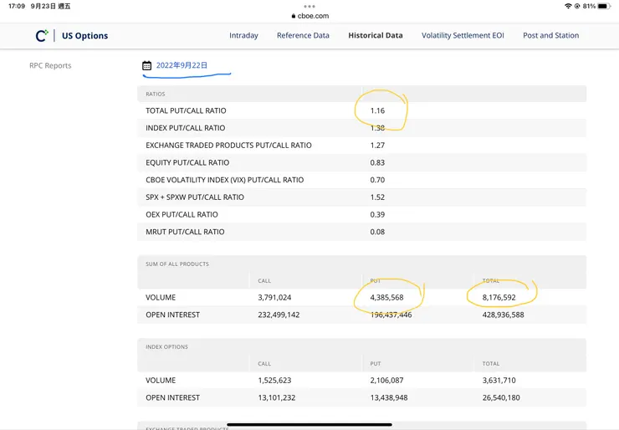Open the calendar date picker icon
Screen dimensions: 619x430
click(146, 65)
